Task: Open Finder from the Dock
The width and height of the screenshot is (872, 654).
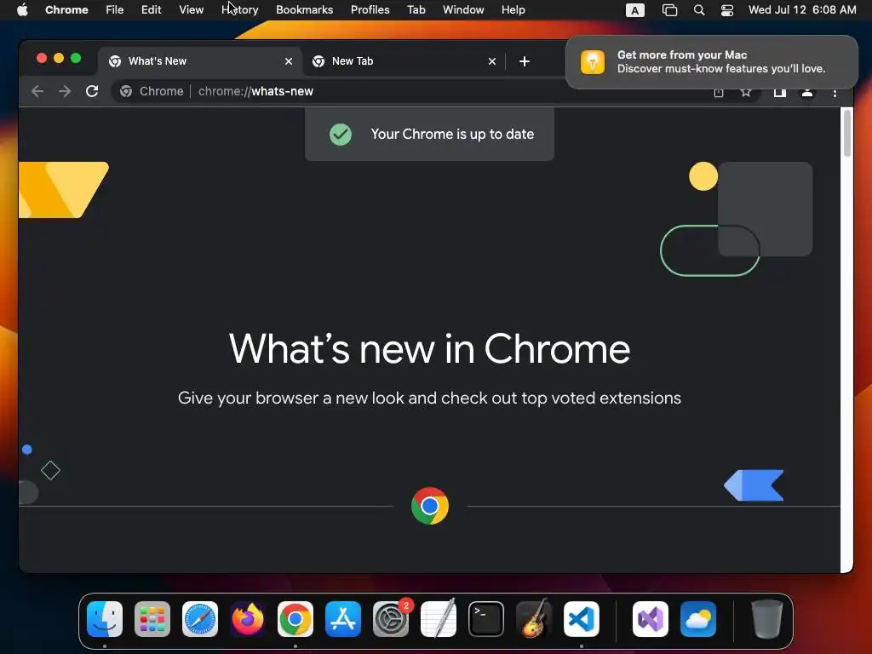Action: [105, 619]
